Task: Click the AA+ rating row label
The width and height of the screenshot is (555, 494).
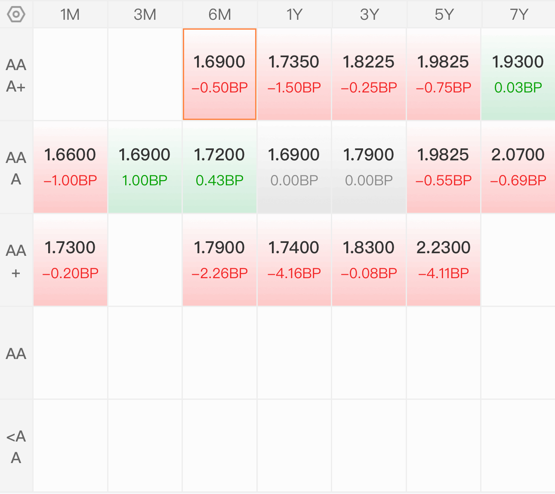Action: (16, 261)
